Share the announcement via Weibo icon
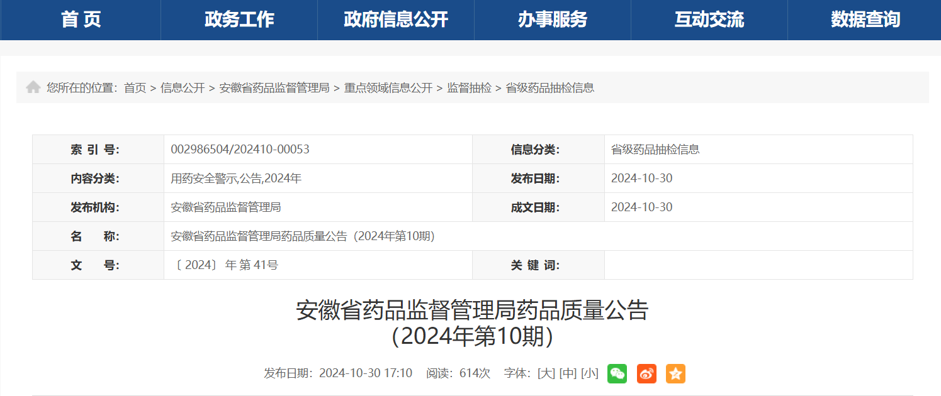Viewport: 941px width, 396px height. tap(646, 373)
